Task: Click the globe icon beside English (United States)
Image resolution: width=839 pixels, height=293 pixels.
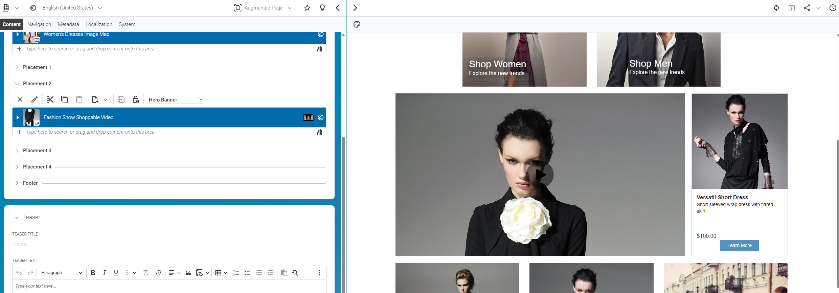Action: [x=33, y=8]
